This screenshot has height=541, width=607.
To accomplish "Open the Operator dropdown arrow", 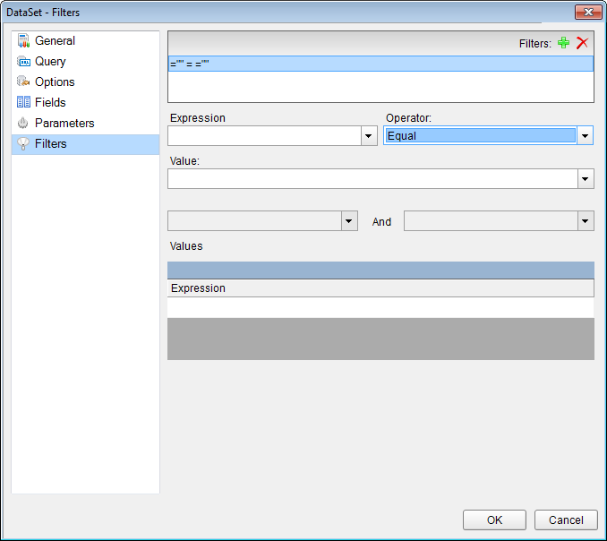I will 585,136.
